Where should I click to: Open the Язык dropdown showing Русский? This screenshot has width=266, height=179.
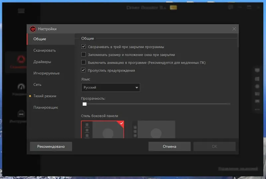(111, 87)
